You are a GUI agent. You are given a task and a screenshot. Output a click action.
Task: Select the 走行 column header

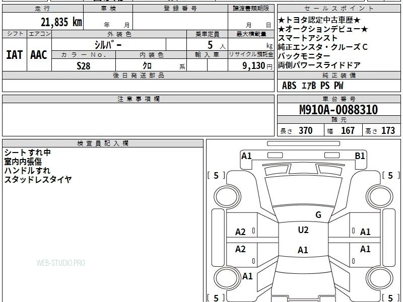point(43,9)
